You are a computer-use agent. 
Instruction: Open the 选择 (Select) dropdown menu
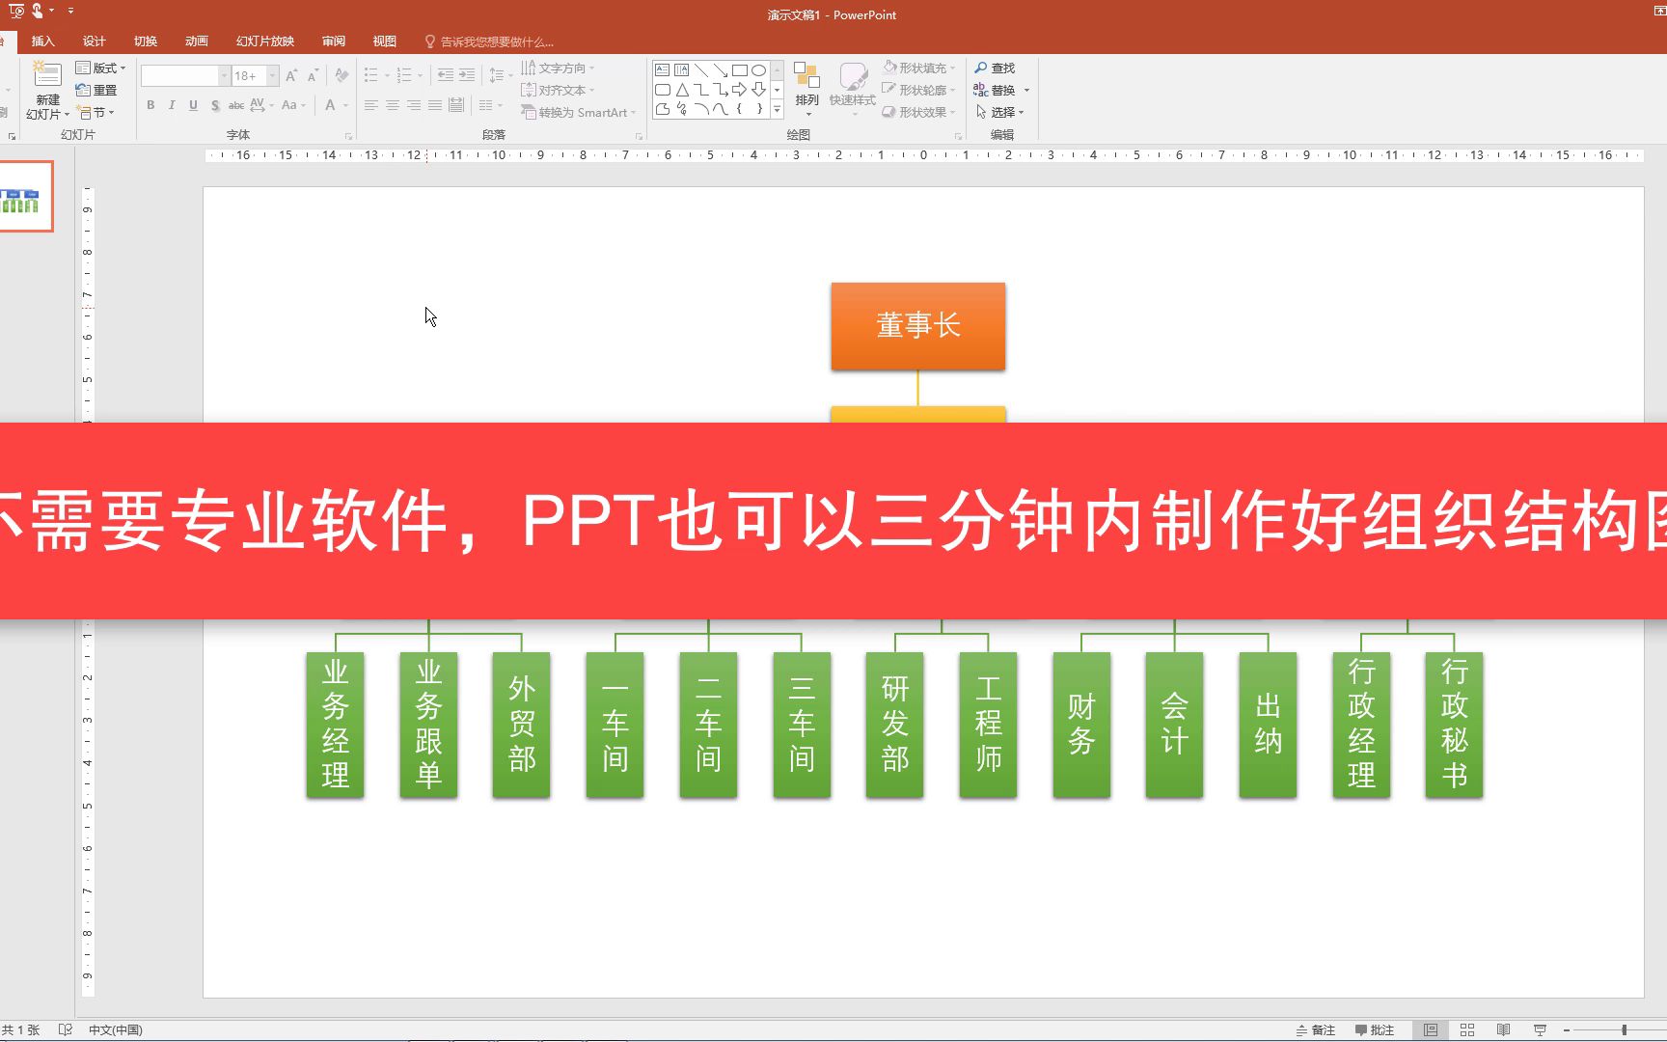pyautogui.click(x=1001, y=112)
